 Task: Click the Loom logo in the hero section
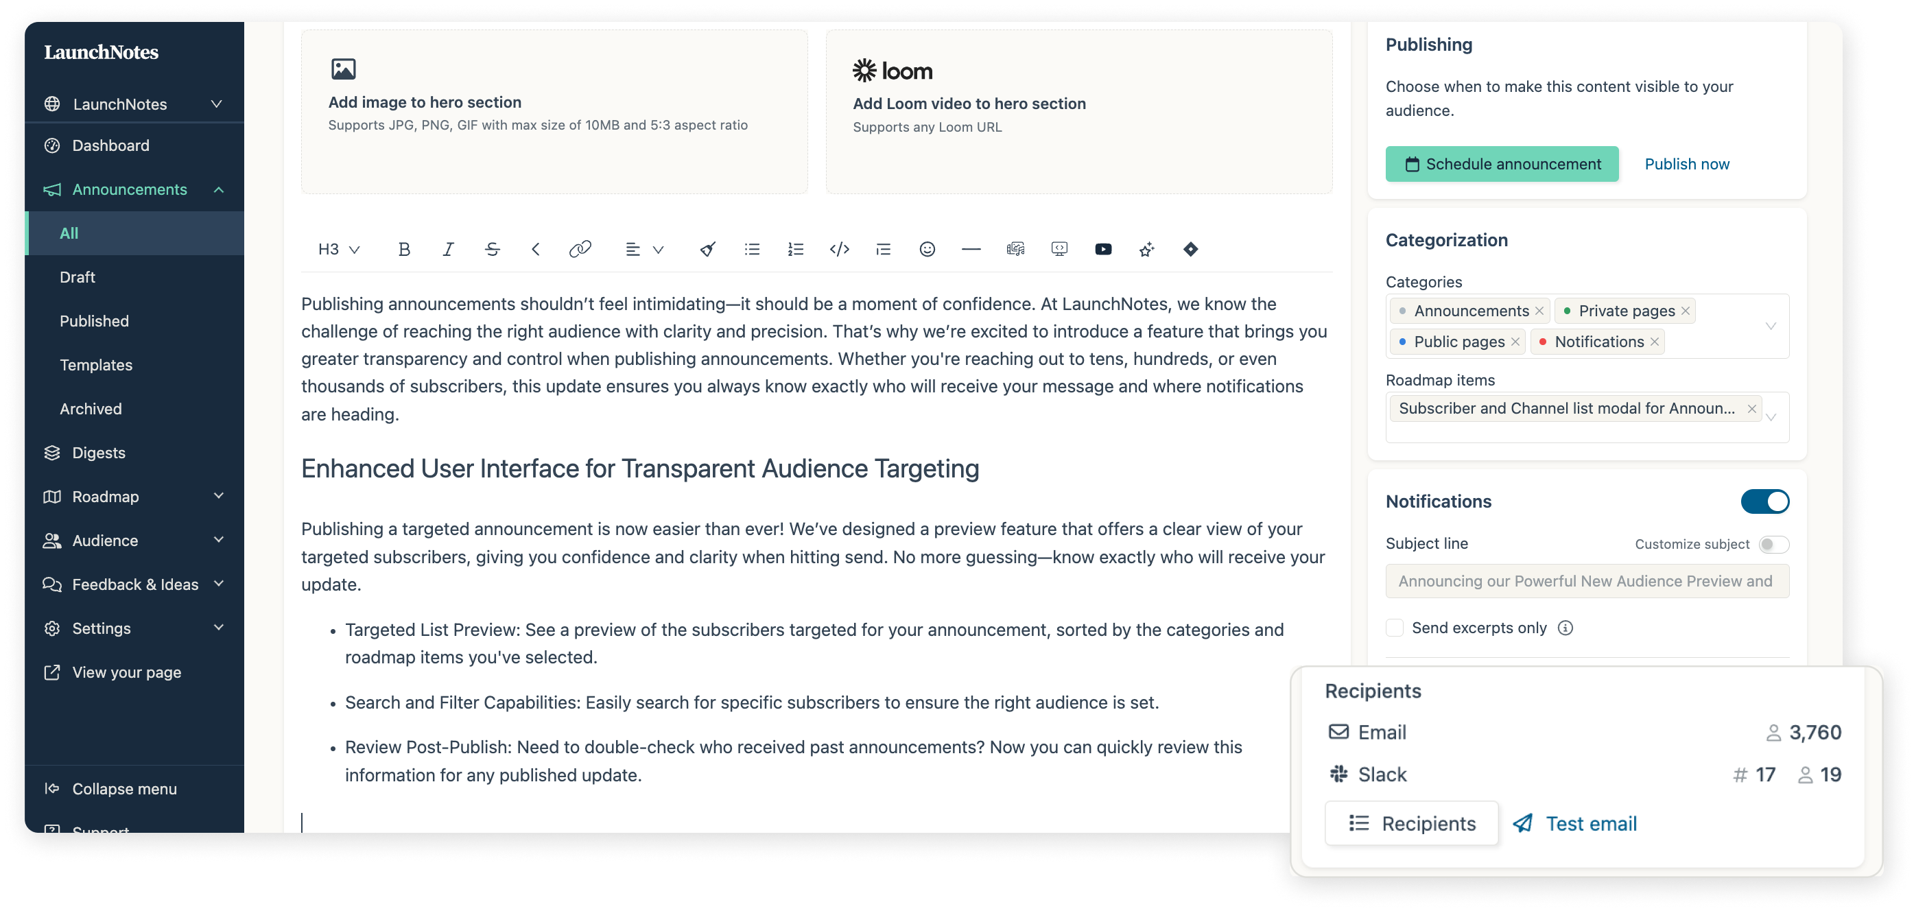(893, 71)
